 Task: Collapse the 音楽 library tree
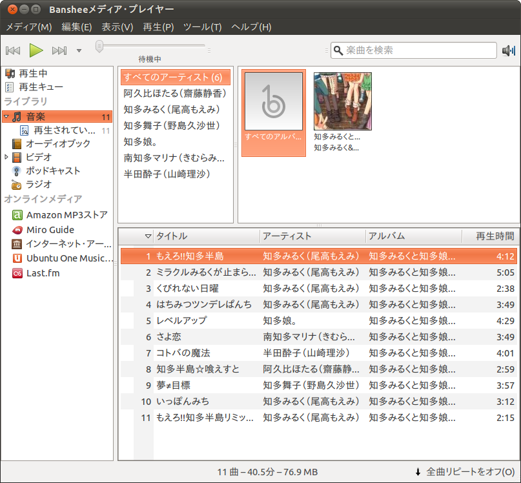6,117
